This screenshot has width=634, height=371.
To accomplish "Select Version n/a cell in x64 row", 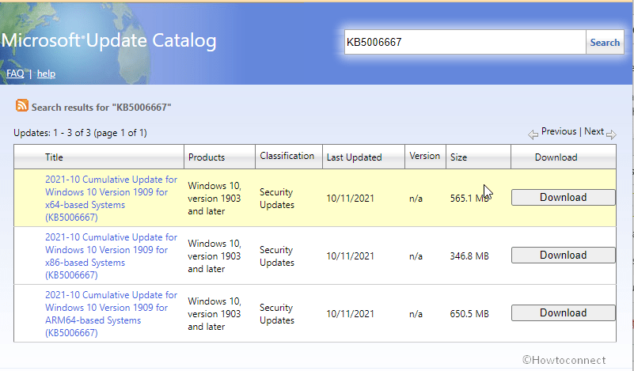I will [416, 199].
